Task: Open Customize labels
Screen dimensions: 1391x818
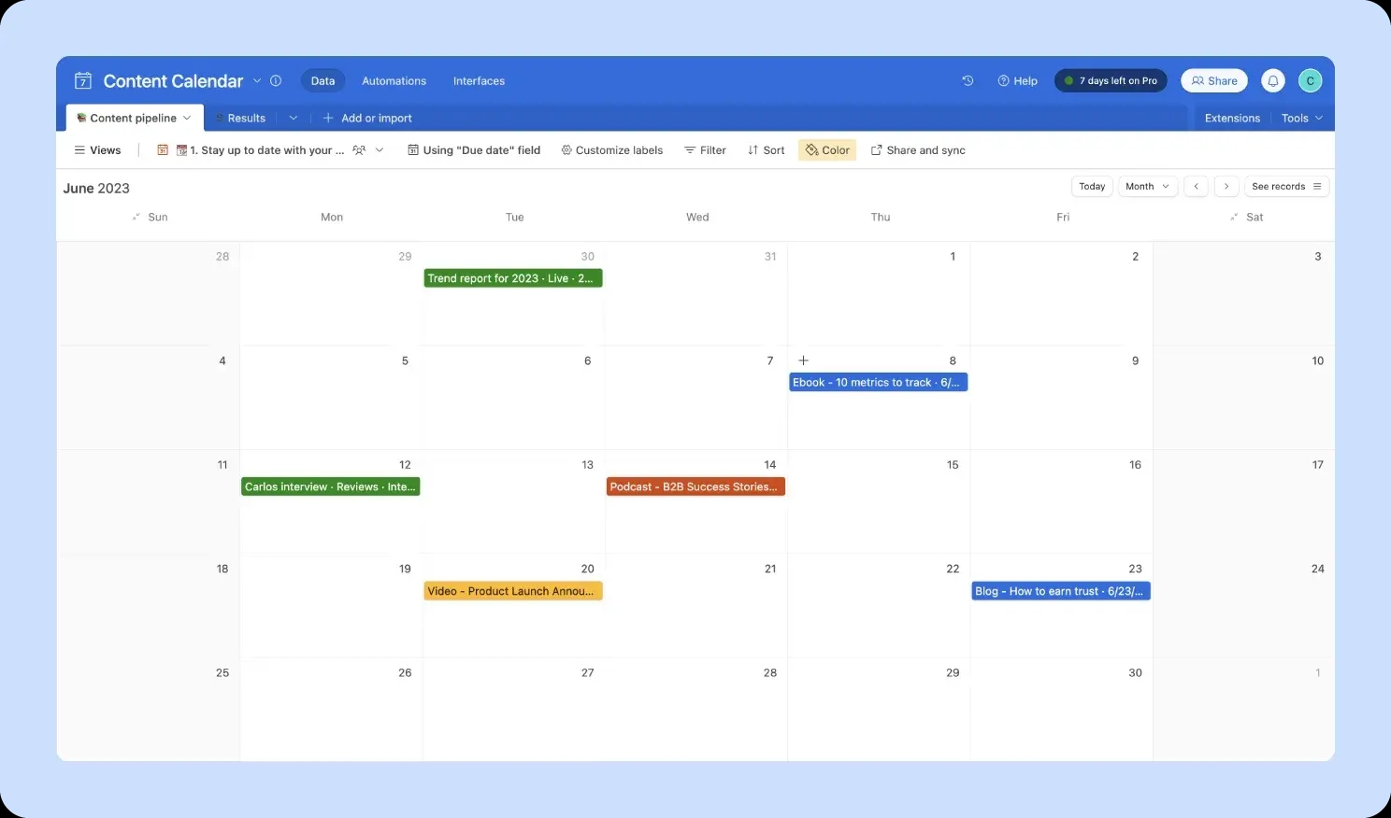Action: (611, 150)
